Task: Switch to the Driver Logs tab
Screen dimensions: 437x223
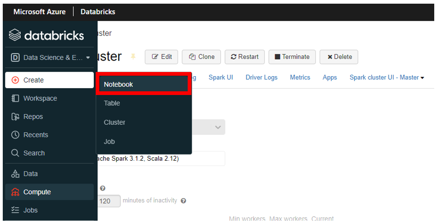Action: coord(261,78)
